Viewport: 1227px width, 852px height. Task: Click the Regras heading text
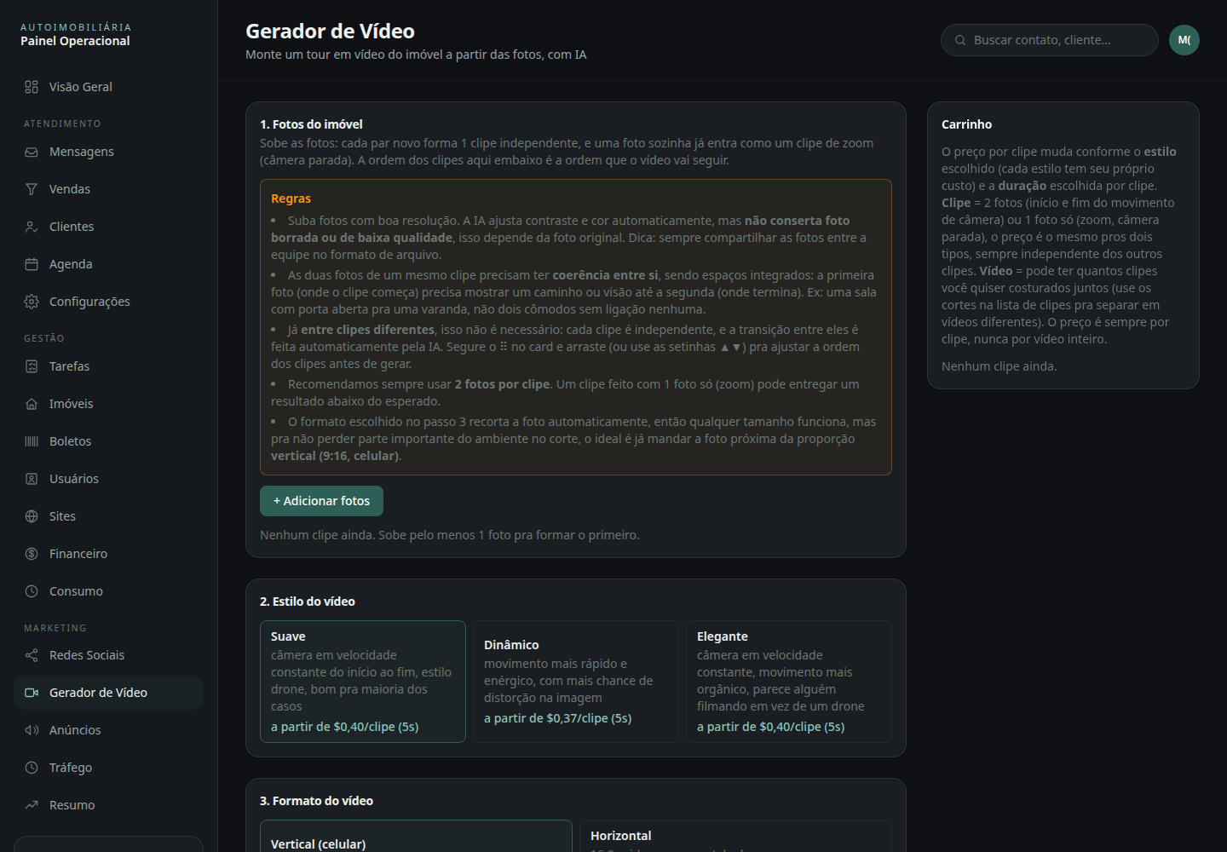point(291,199)
